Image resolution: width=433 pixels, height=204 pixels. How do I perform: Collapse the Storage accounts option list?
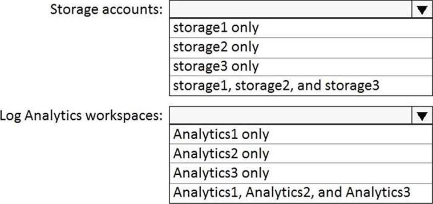click(420, 10)
